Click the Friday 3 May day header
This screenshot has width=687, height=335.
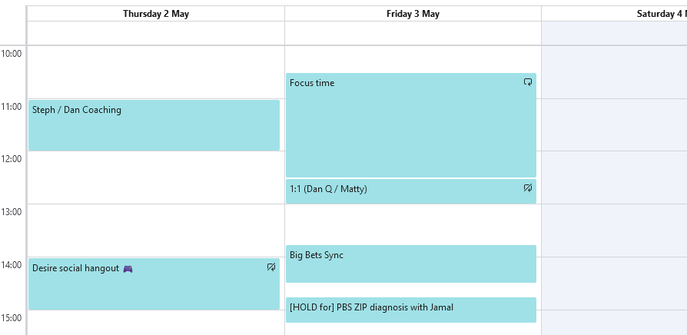[413, 14]
